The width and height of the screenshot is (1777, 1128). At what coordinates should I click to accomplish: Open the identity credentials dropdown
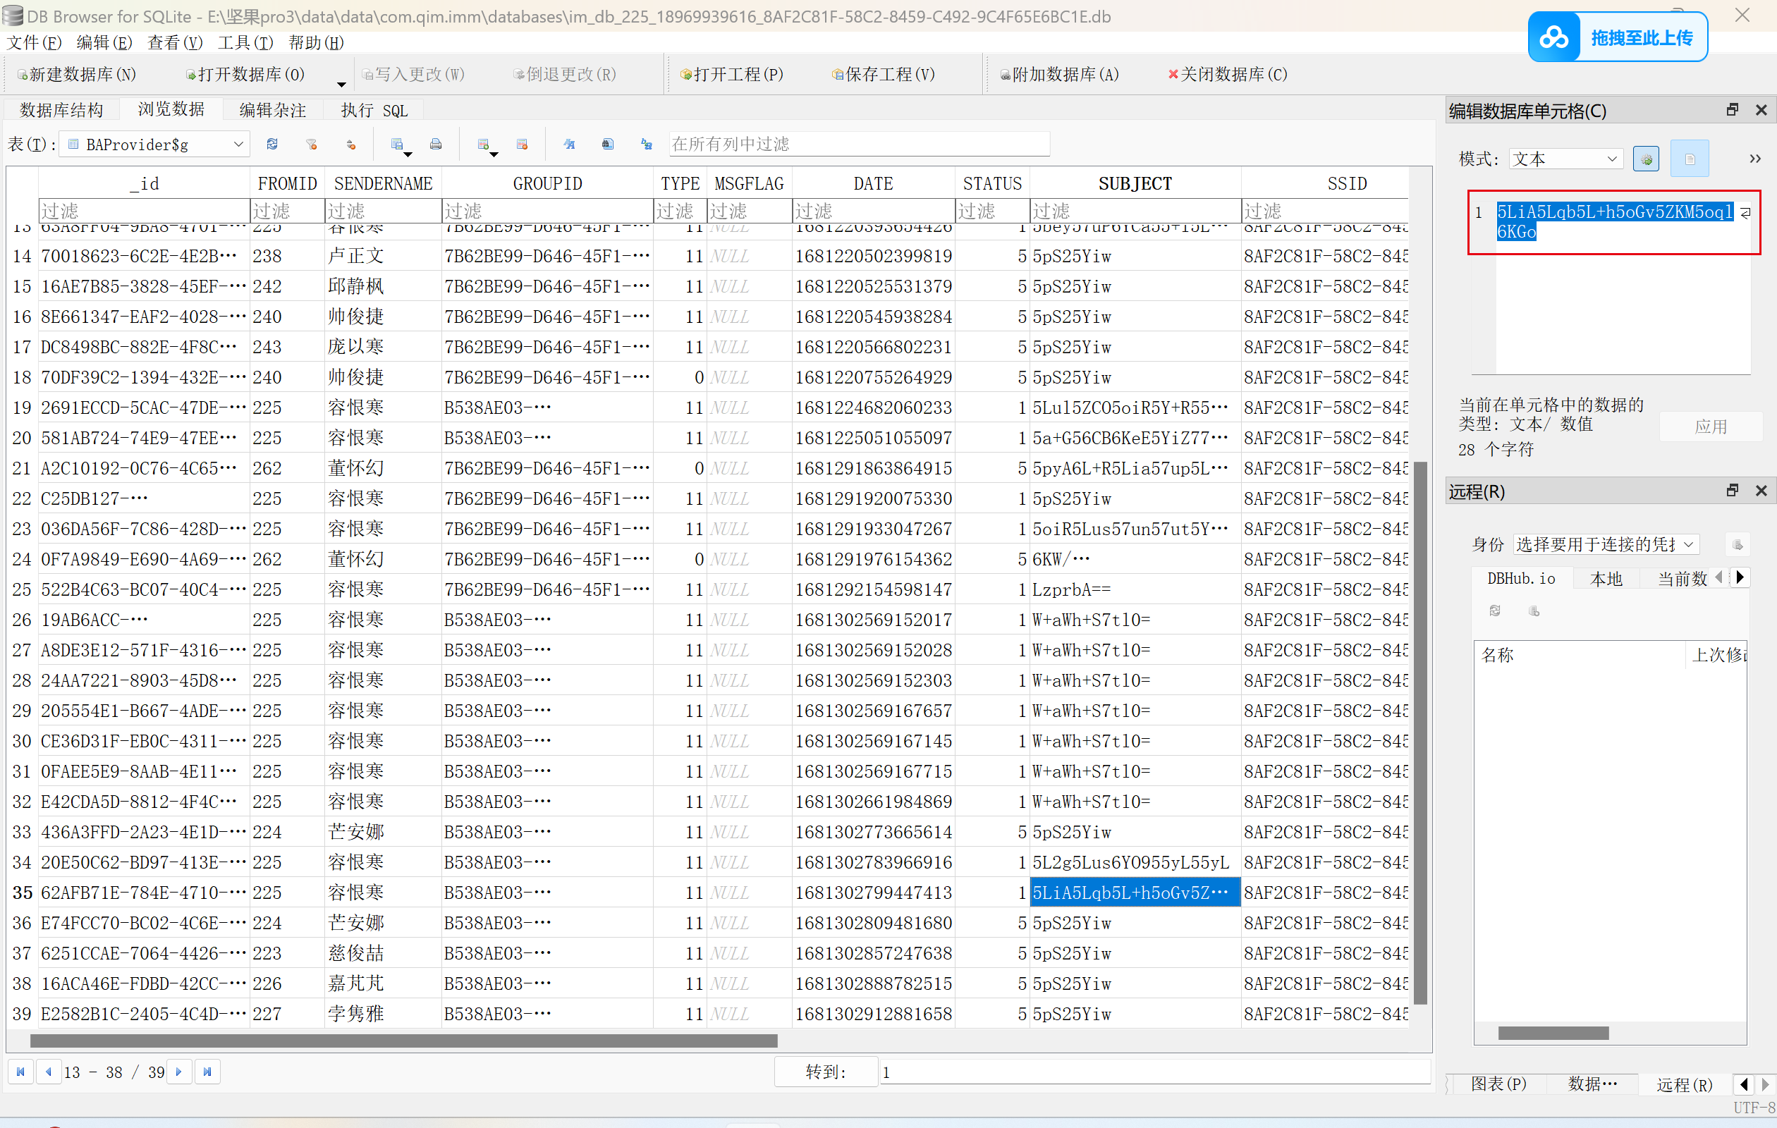click(x=1606, y=544)
